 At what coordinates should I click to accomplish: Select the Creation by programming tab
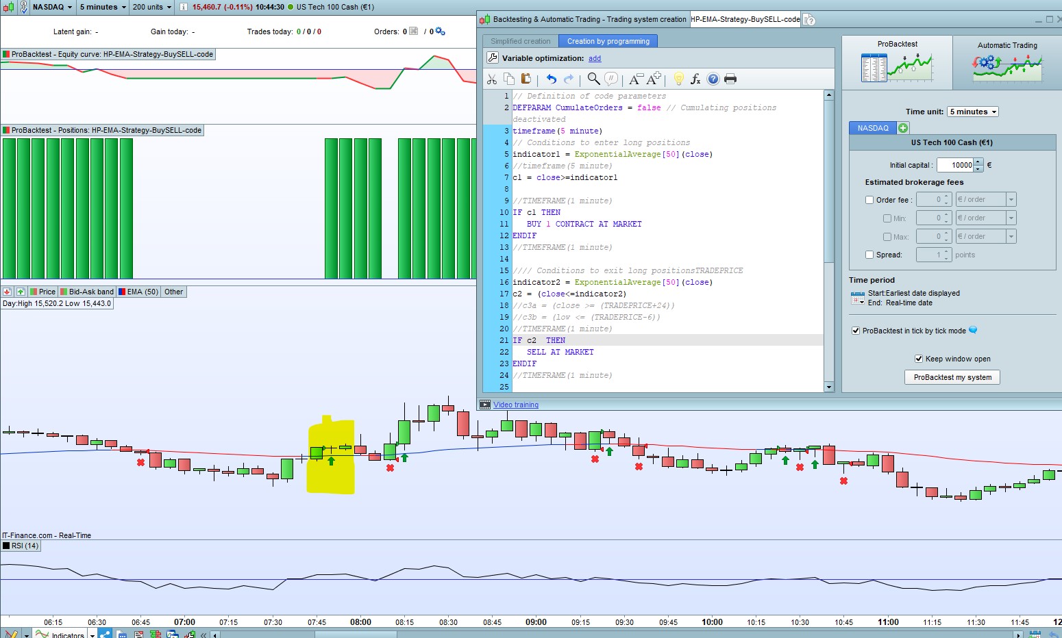coord(608,41)
